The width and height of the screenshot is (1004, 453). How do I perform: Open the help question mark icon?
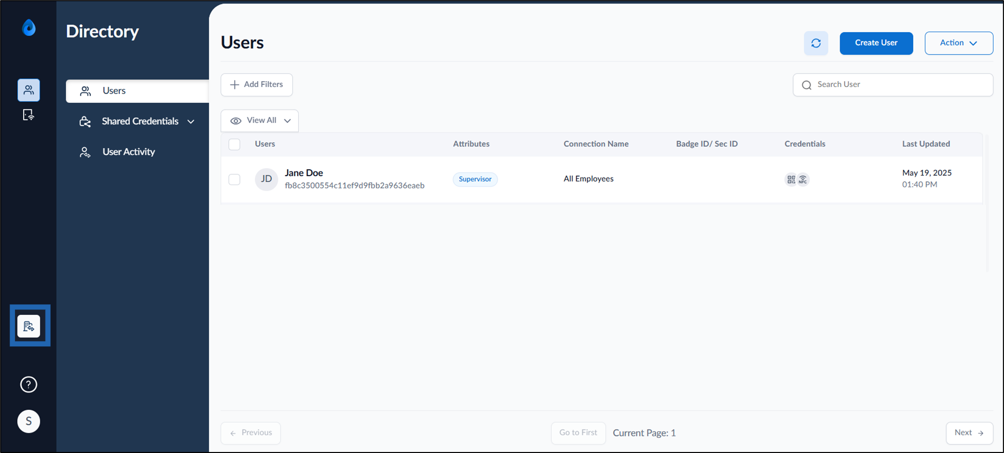pyautogui.click(x=29, y=384)
